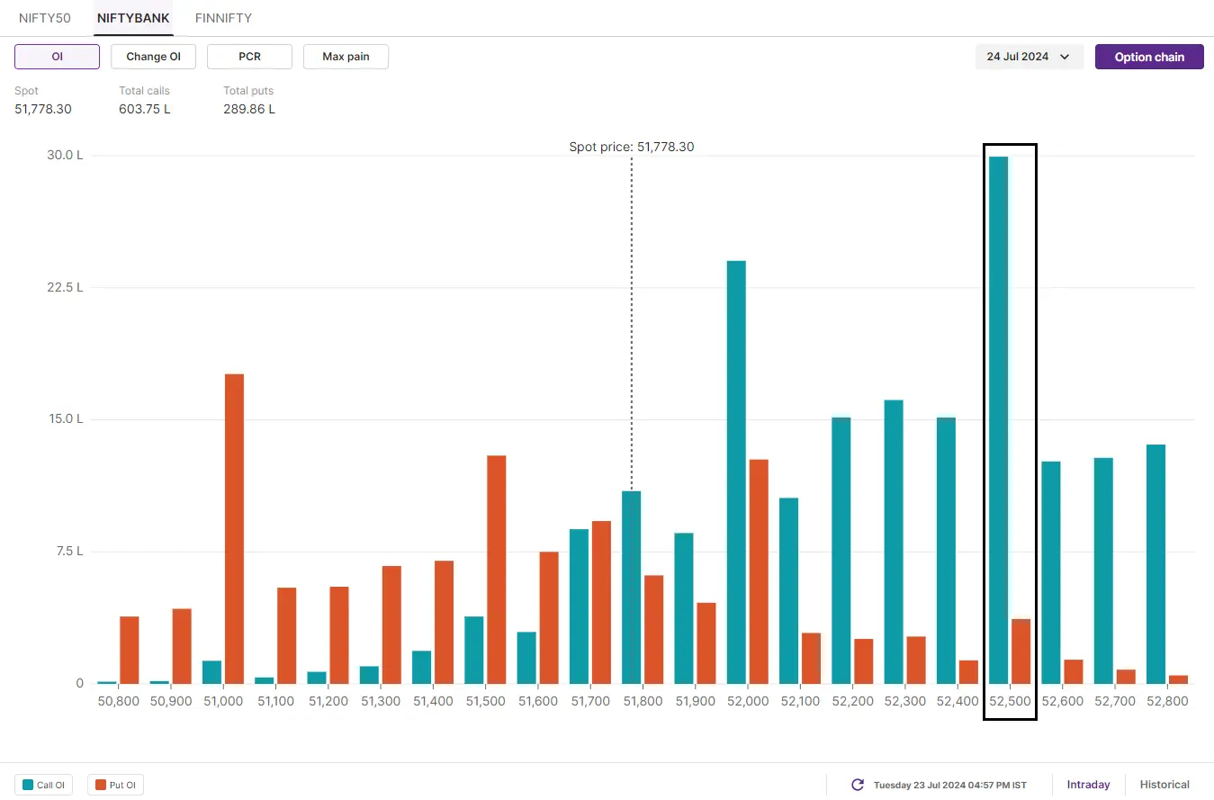Open the FINNIFTY tab

point(223,18)
